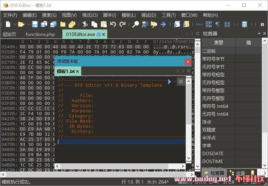This screenshot has height=186, width=268.
Task: Toggle the line wrap toolbar icon
Action: click(x=208, y=24)
